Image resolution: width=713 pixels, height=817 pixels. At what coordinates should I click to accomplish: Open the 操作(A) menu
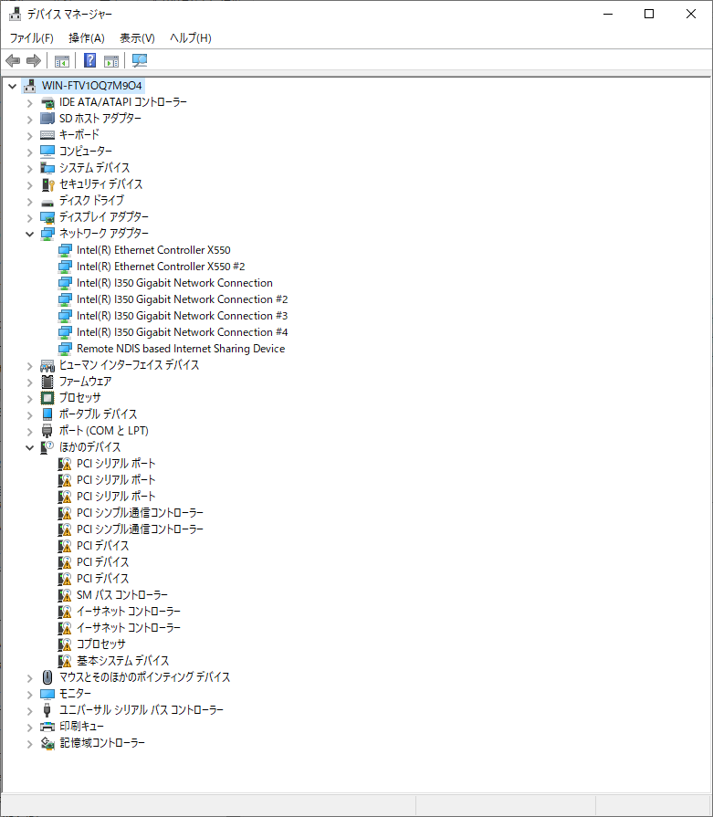(x=87, y=38)
